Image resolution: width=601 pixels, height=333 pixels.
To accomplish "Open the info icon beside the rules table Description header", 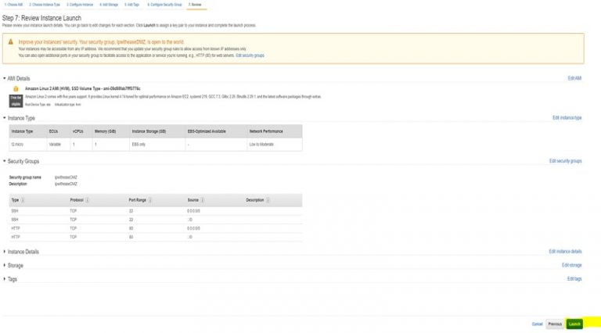I will tap(268, 200).
